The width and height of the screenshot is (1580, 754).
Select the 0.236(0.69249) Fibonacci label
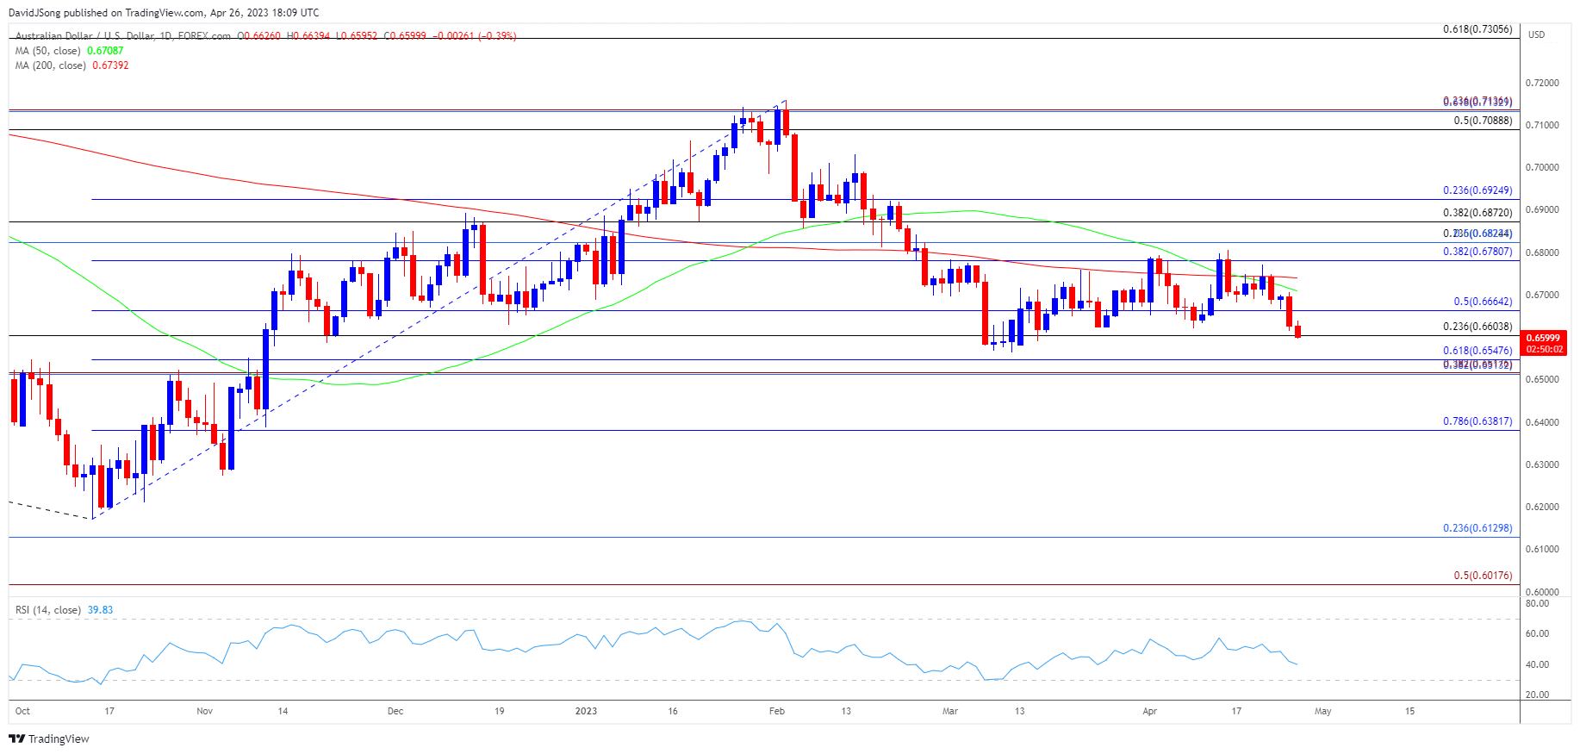(x=1477, y=190)
